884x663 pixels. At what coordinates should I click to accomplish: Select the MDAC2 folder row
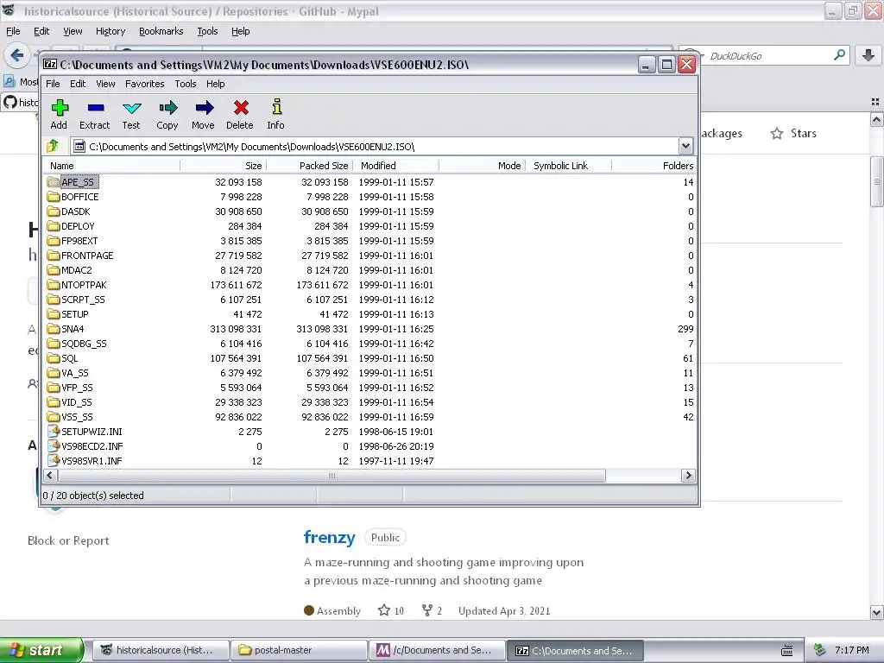pos(369,269)
